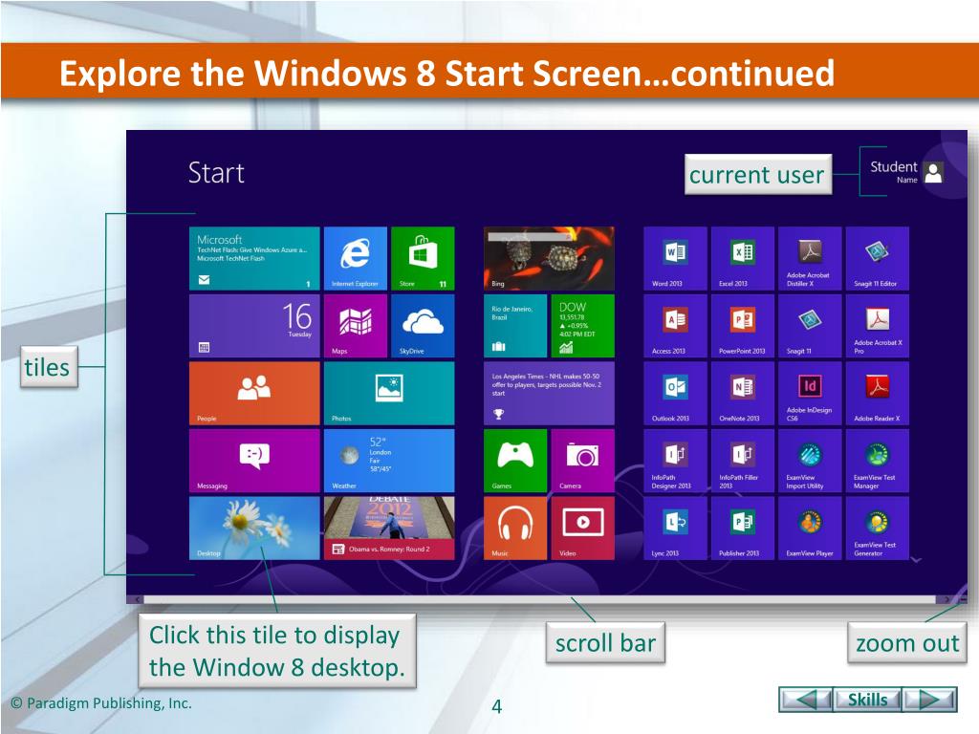Click the Student Name user account
Image resolution: width=979 pixels, height=734 pixels.
906,172
